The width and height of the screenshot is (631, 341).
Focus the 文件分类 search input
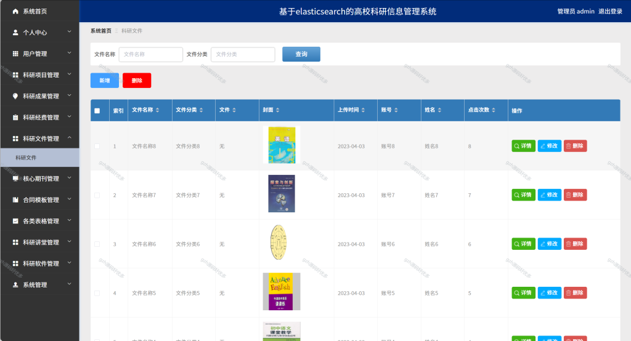click(x=243, y=54)
